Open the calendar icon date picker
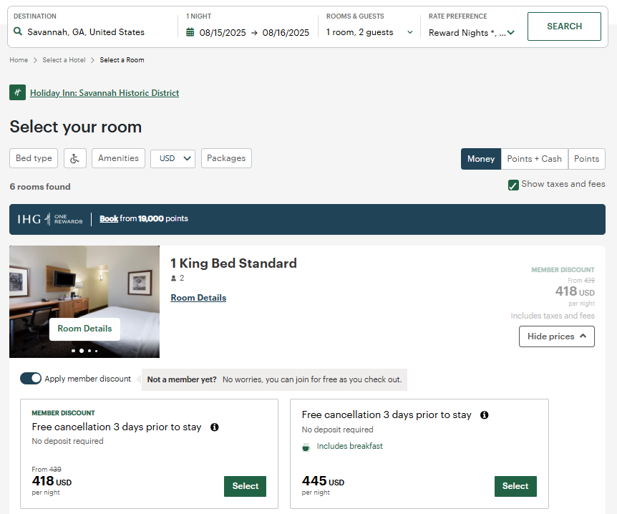Viewport: 617px width, 514px height. click(190, 32)
